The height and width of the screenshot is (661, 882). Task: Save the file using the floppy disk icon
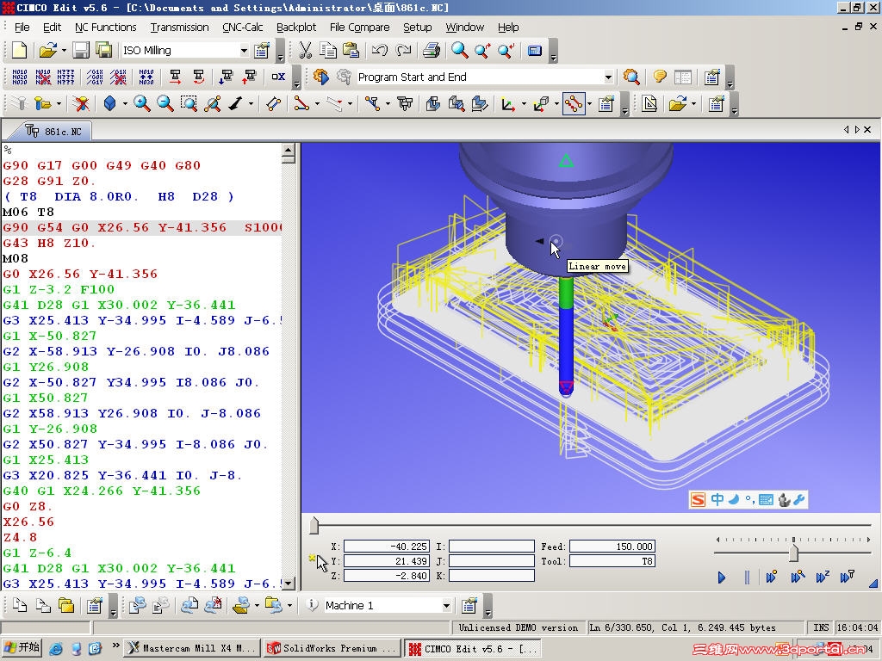point(81,51)
